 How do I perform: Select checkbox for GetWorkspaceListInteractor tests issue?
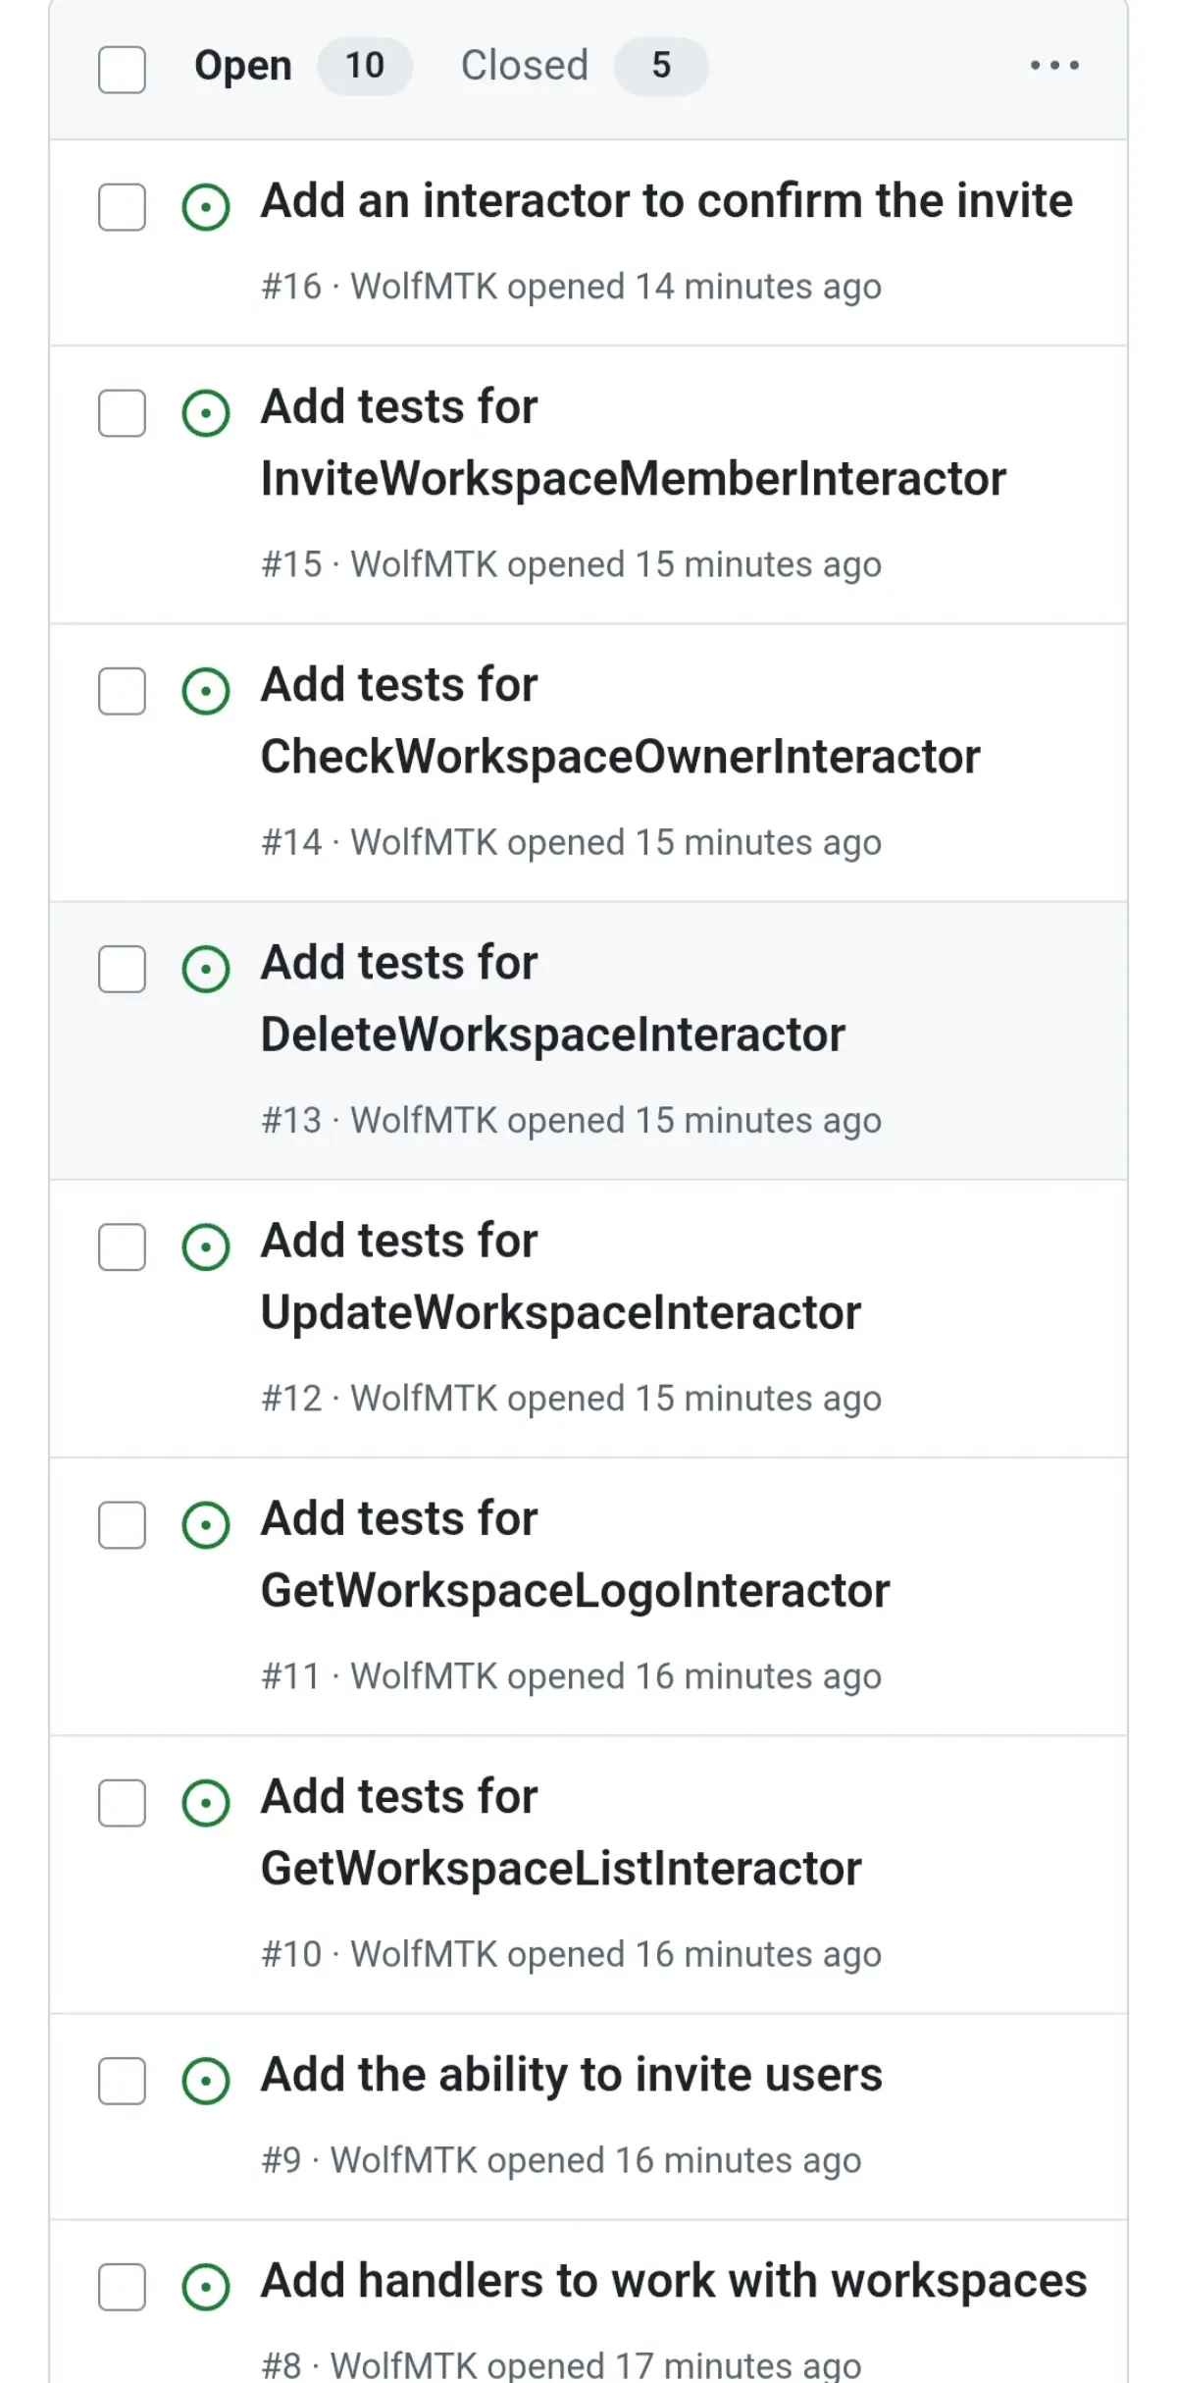[x=122, y=1803]
